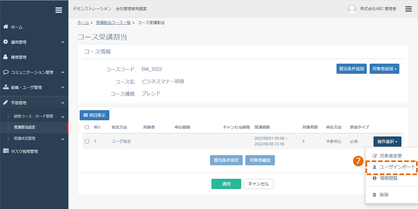
Task: Click the キャンセル期限 column header
Action: [x=236, y=127]
